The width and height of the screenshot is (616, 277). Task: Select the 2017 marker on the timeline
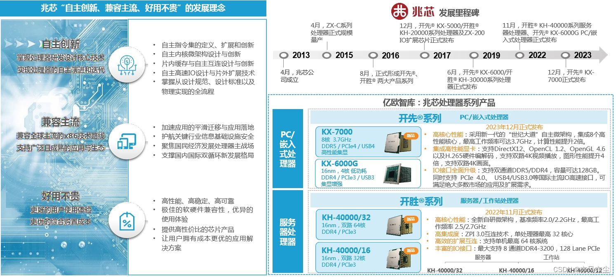pyautogui.click(x=425, y=55)
